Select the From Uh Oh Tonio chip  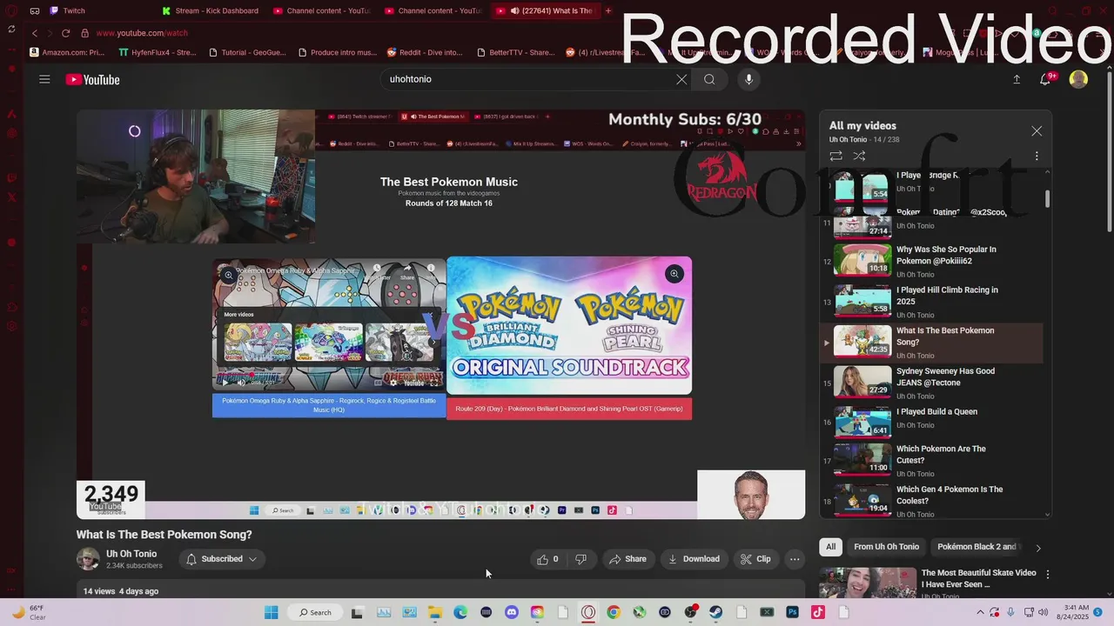point(886,547)
